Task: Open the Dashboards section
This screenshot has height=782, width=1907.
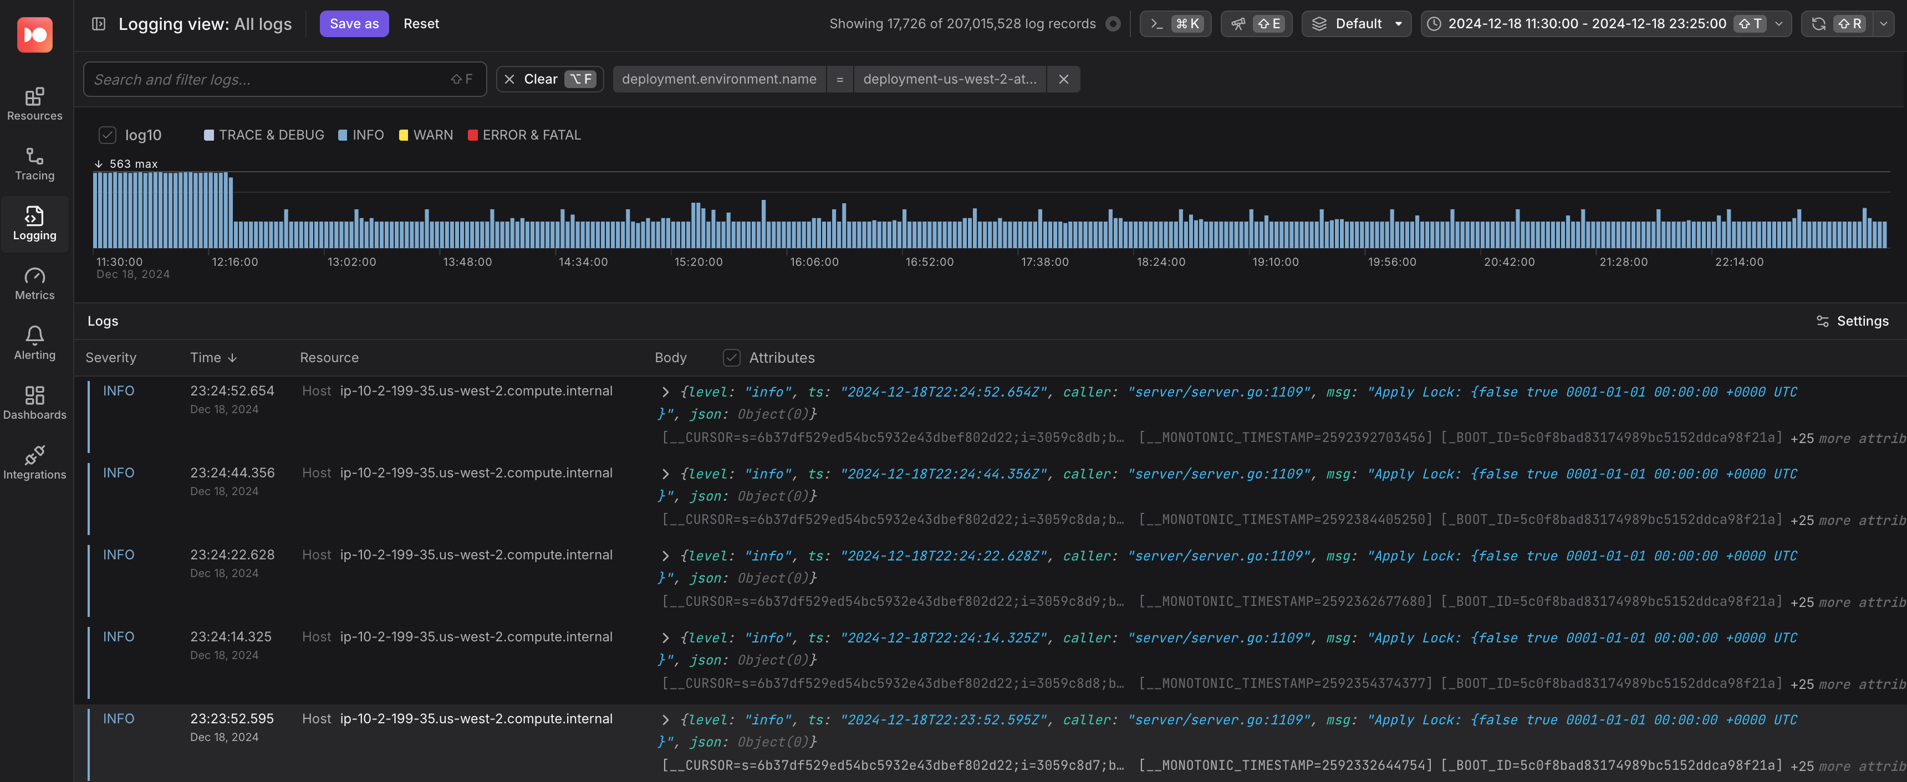Action: coord(35,403)
